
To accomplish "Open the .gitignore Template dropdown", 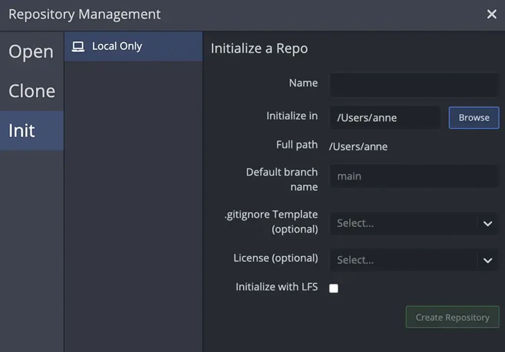I will (x=413, y=223).
